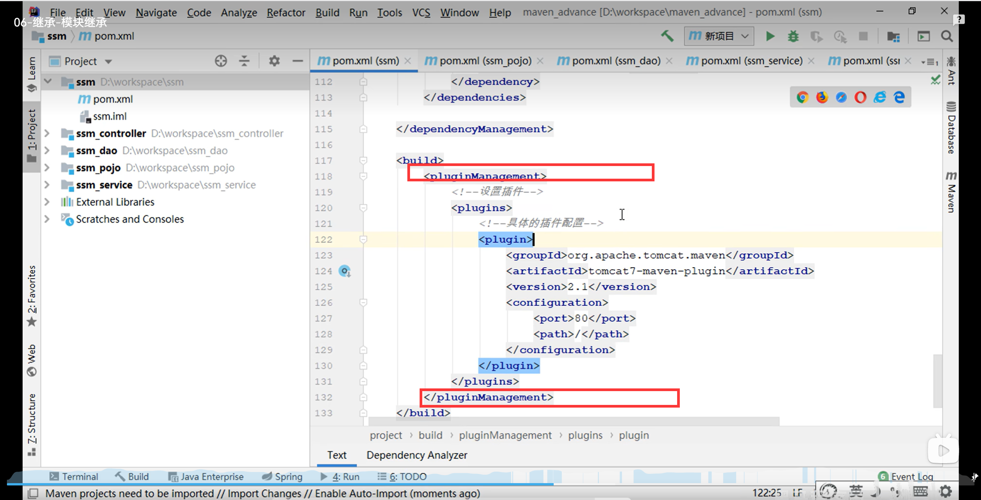This screenshot has height=500, width=981.
Task: Expand the ssm_controller module
Action: 47,133
